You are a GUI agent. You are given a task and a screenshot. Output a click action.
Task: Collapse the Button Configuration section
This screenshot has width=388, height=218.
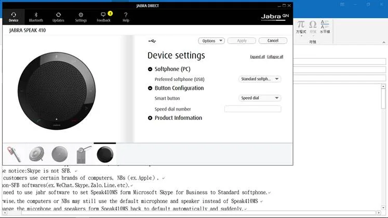point(150,88)
